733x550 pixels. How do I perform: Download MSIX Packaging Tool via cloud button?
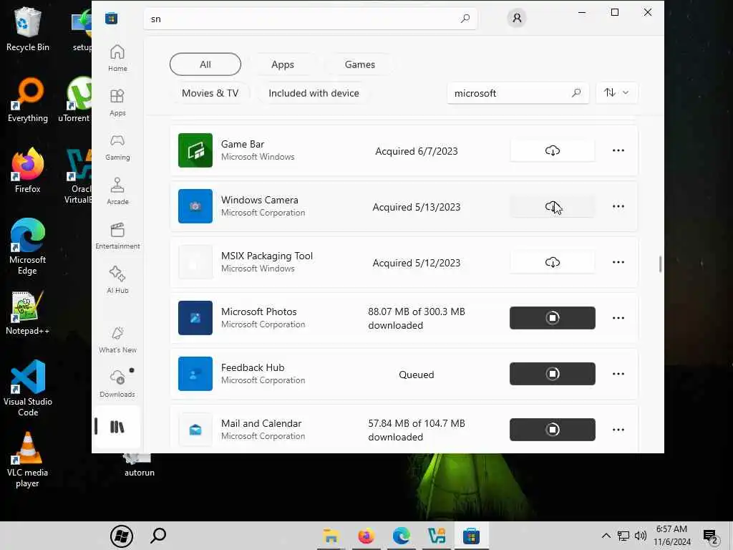tap(552, 262)
